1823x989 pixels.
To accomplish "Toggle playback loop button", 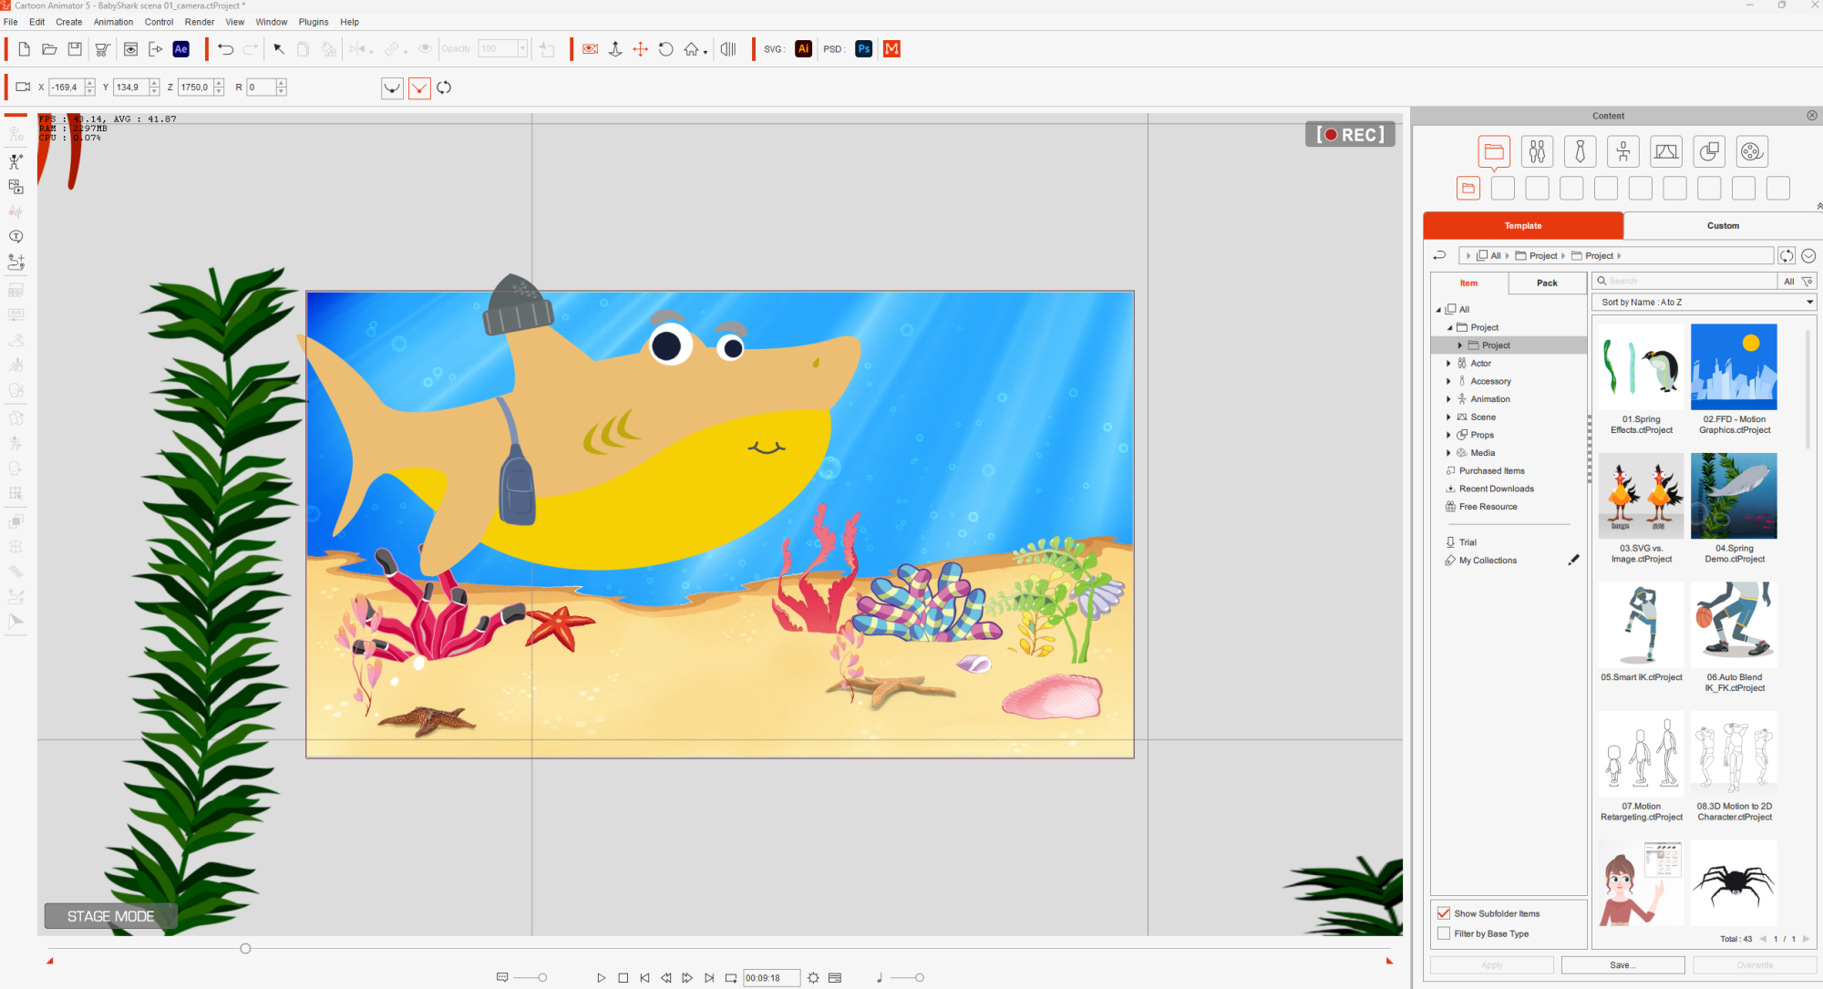I will [x=731, y=978].
